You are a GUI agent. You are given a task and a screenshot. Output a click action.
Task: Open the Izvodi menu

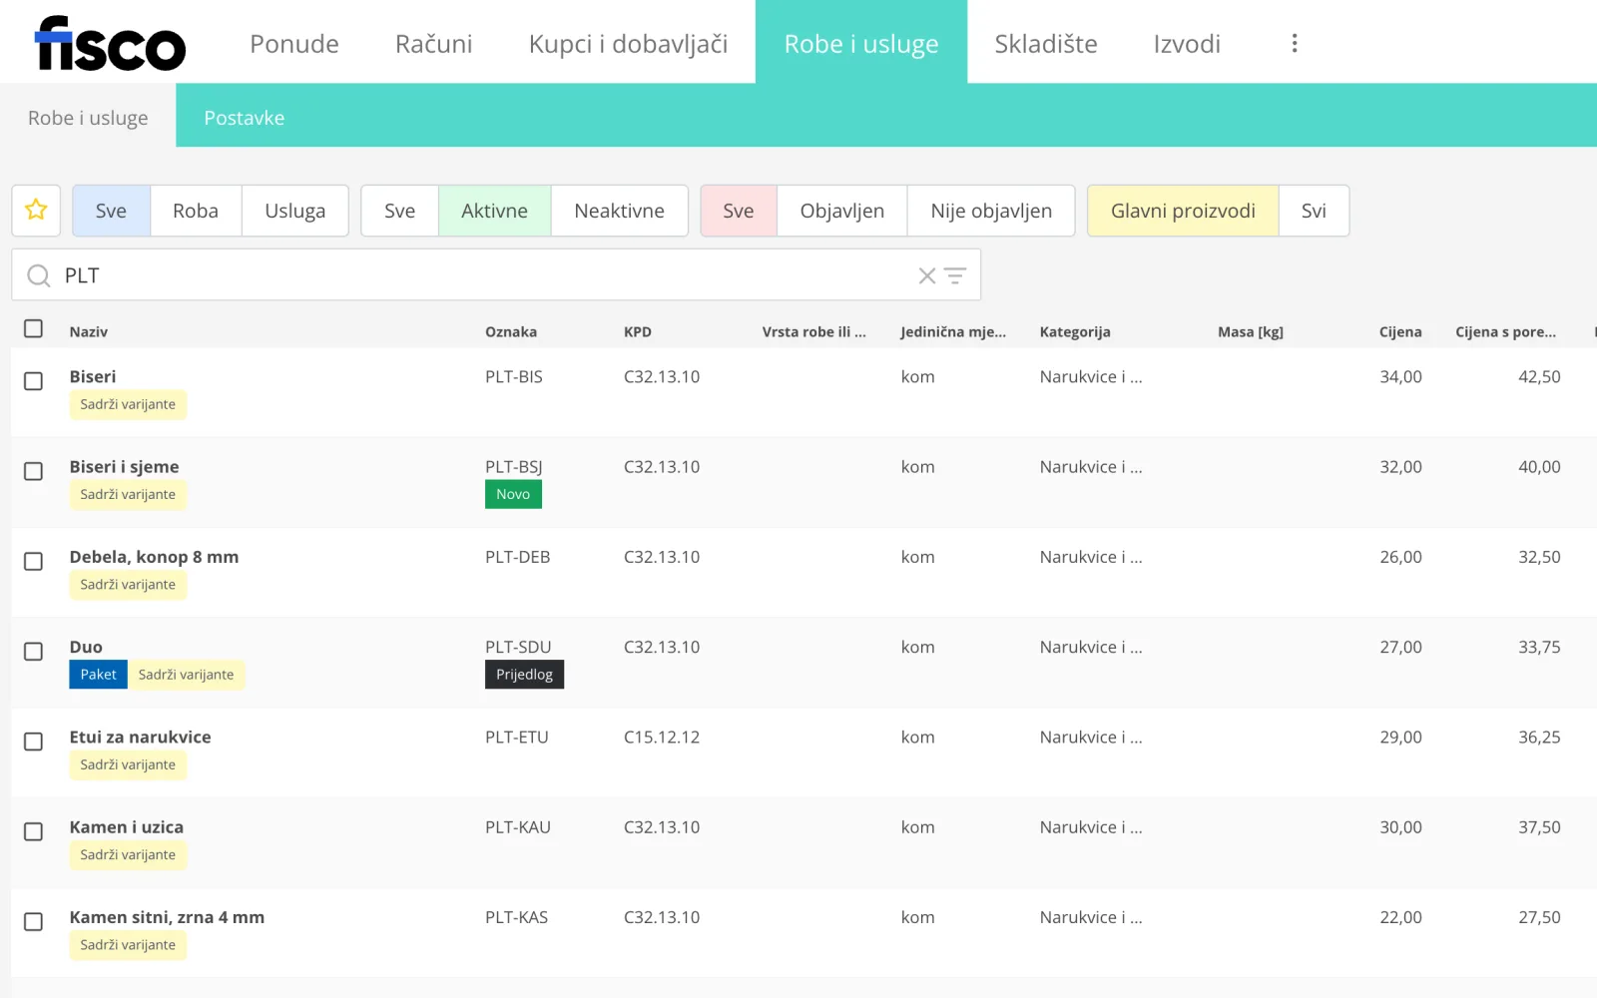(1187, 44)
